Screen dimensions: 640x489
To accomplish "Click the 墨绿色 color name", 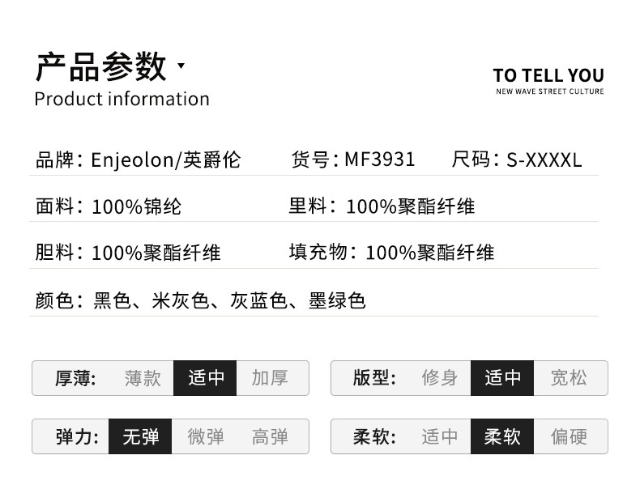I will 337,301.
